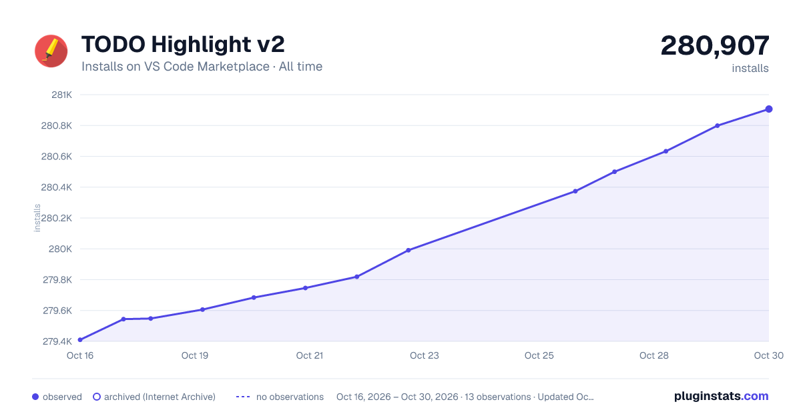Open the pluginstats.com link
The width and height of the screenshot is (801, 420).
point(722,396)
